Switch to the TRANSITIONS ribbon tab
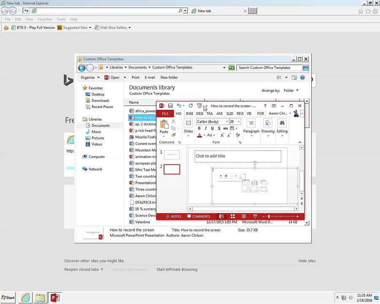This screenshot has width=380, height=304. click(209, 114)
